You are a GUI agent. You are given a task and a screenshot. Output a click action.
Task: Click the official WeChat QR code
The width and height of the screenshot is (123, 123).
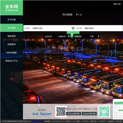pos(61,111)
